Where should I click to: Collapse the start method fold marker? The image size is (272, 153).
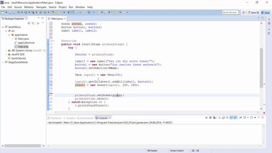(x=54, y=41)
